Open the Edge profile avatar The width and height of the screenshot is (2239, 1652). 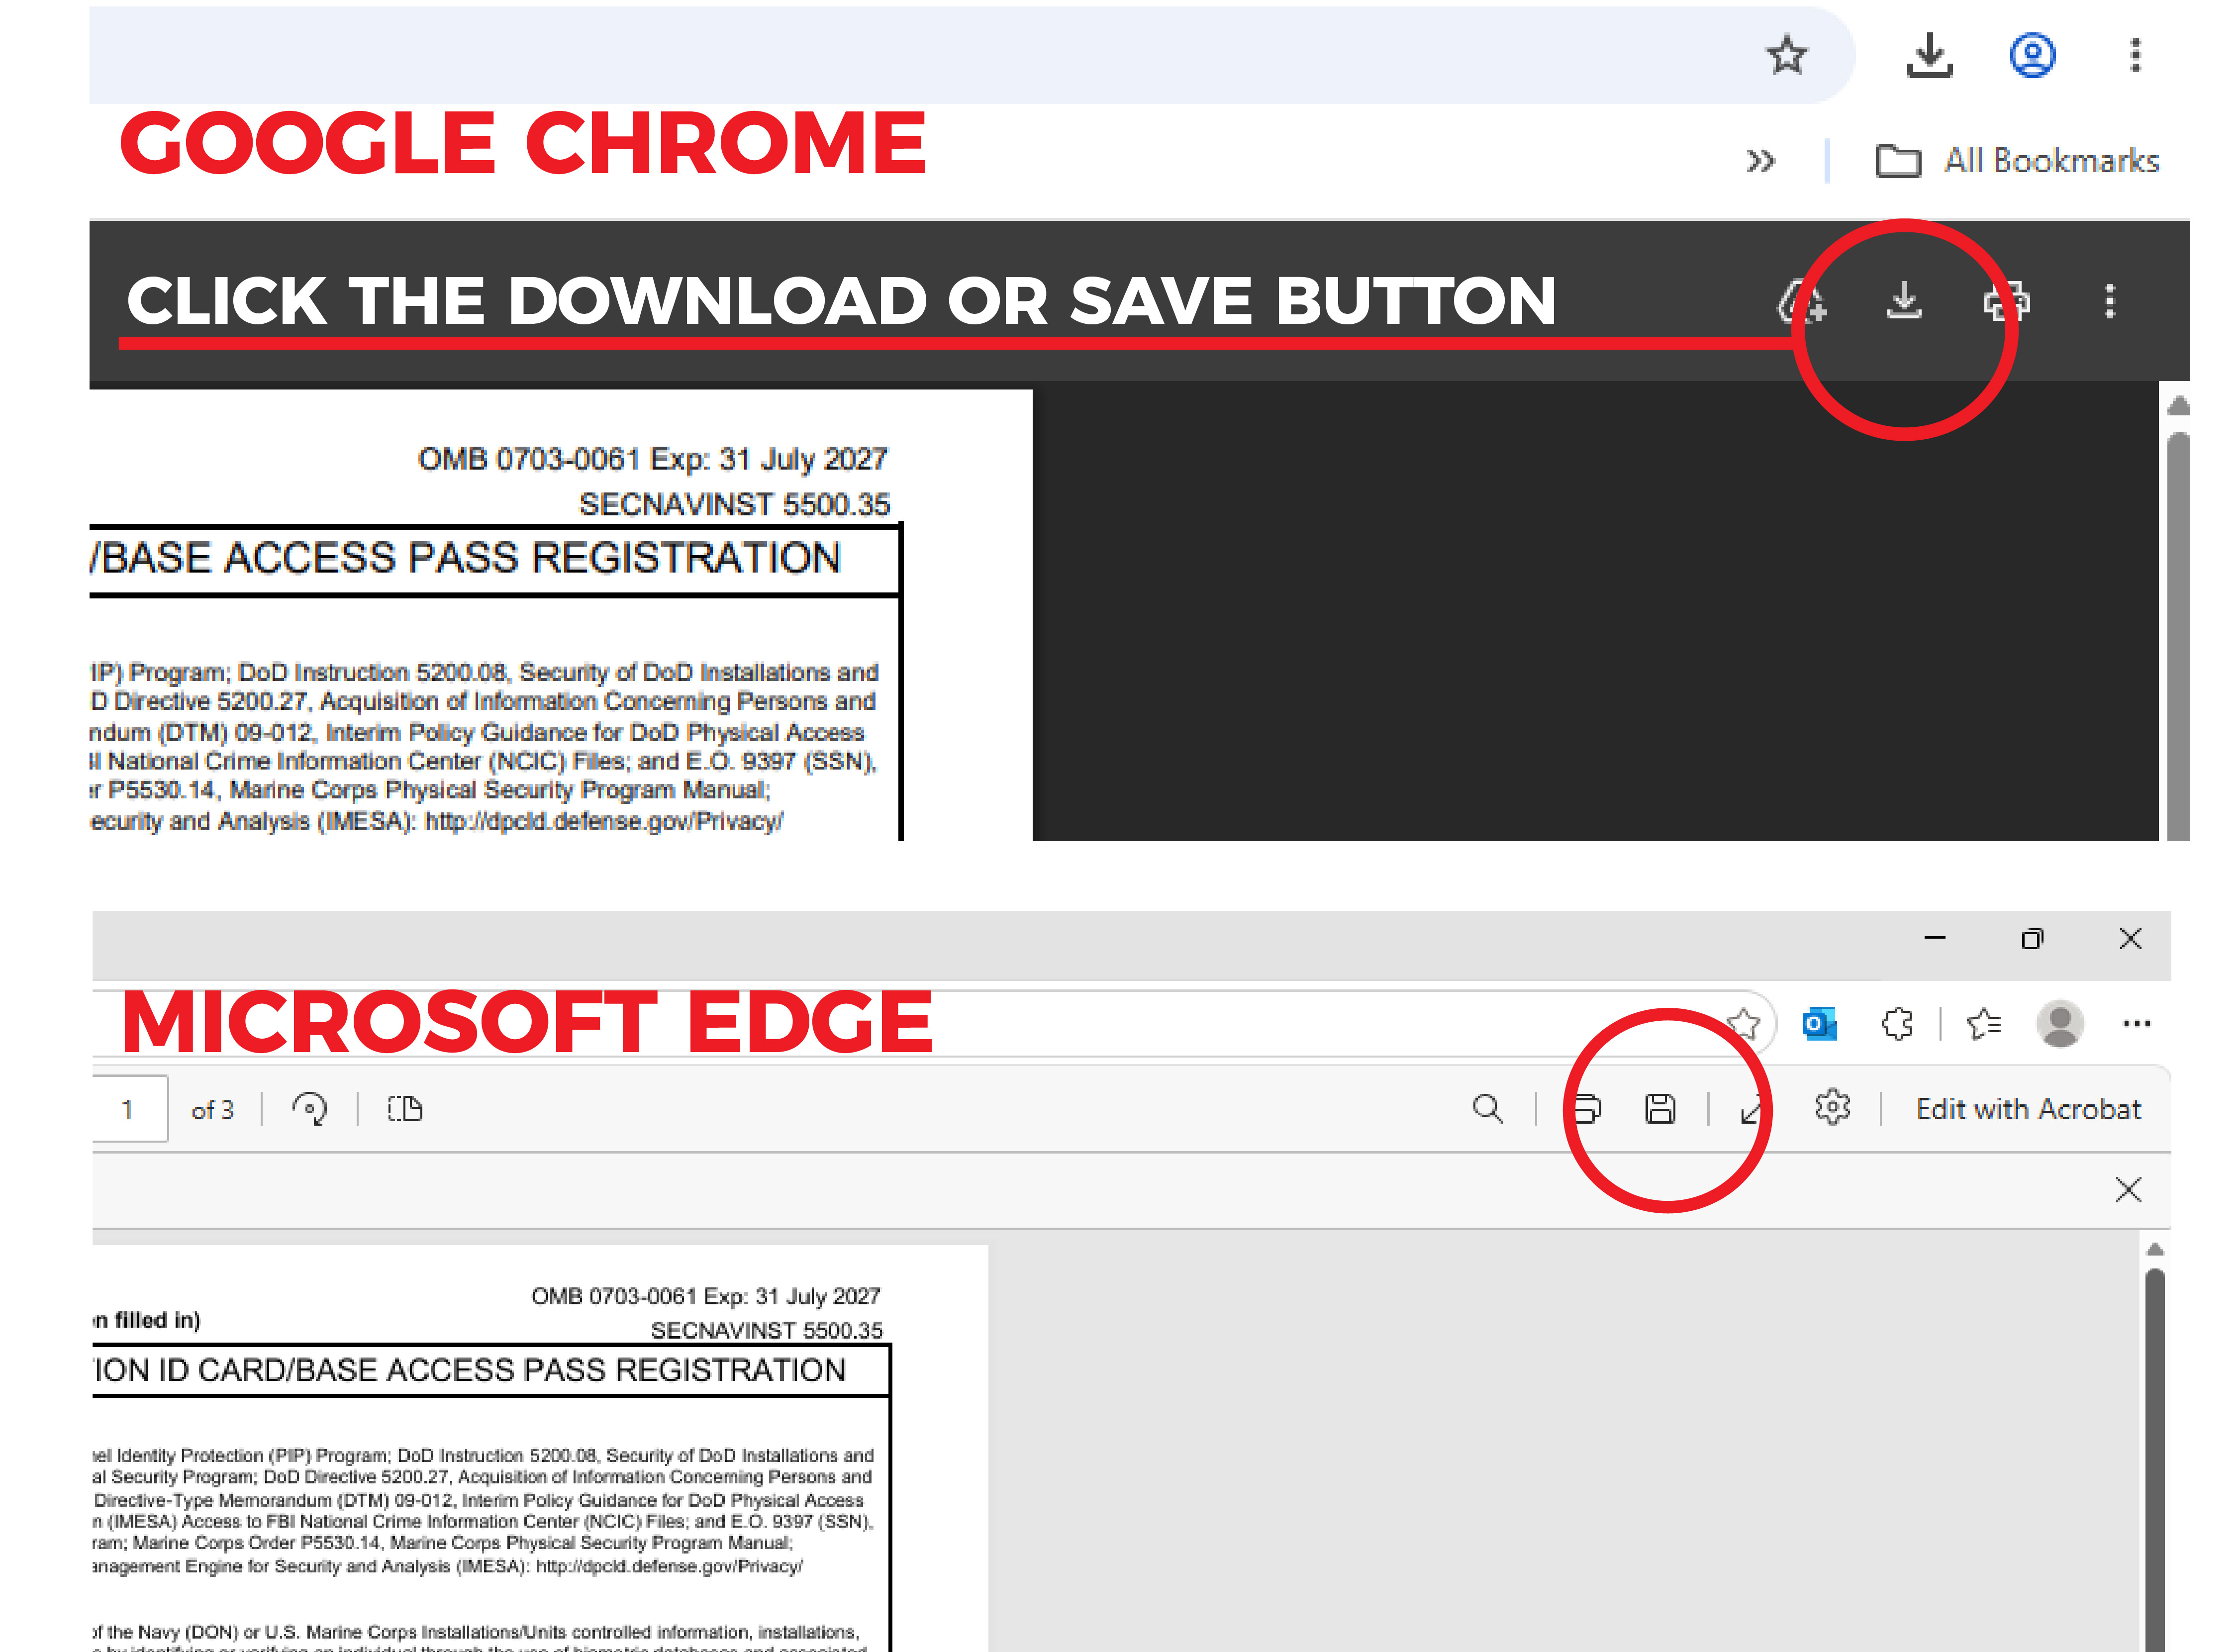point(2060,1024)
